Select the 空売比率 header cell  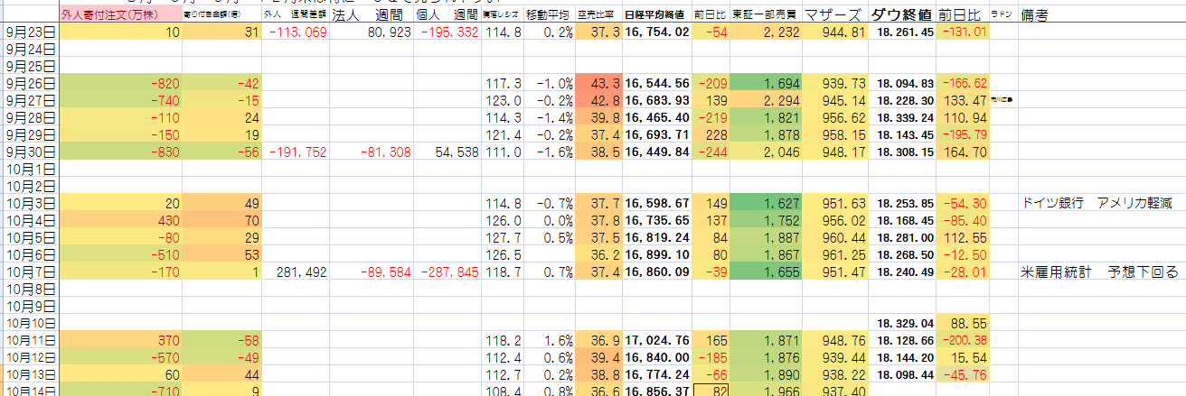point(598,15)
